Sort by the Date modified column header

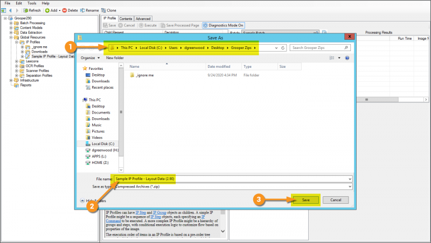[224, 66]
